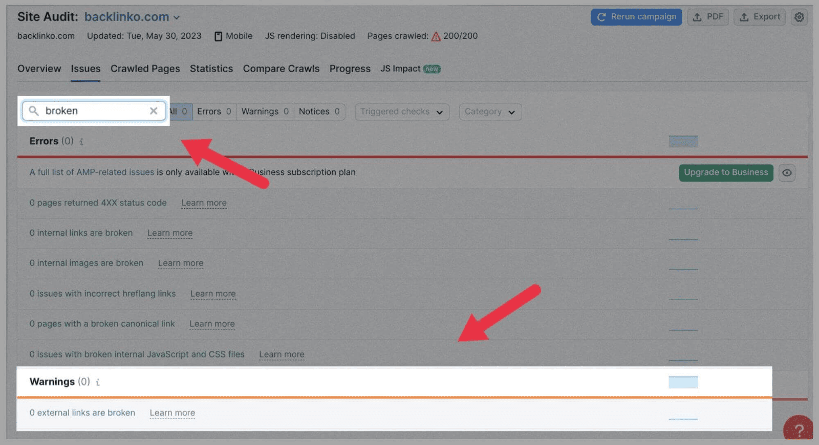Click Upgrade to Business button
The height and width of the screenshot is (445, 819).
[x=726, y=173]
